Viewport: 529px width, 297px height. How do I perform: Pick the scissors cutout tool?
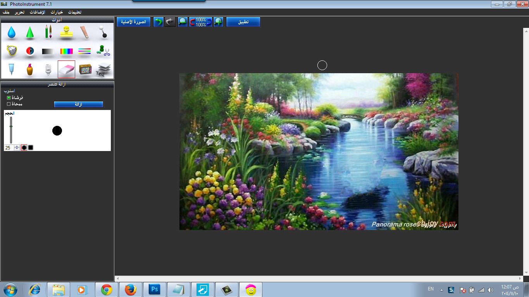coord(103,51)
